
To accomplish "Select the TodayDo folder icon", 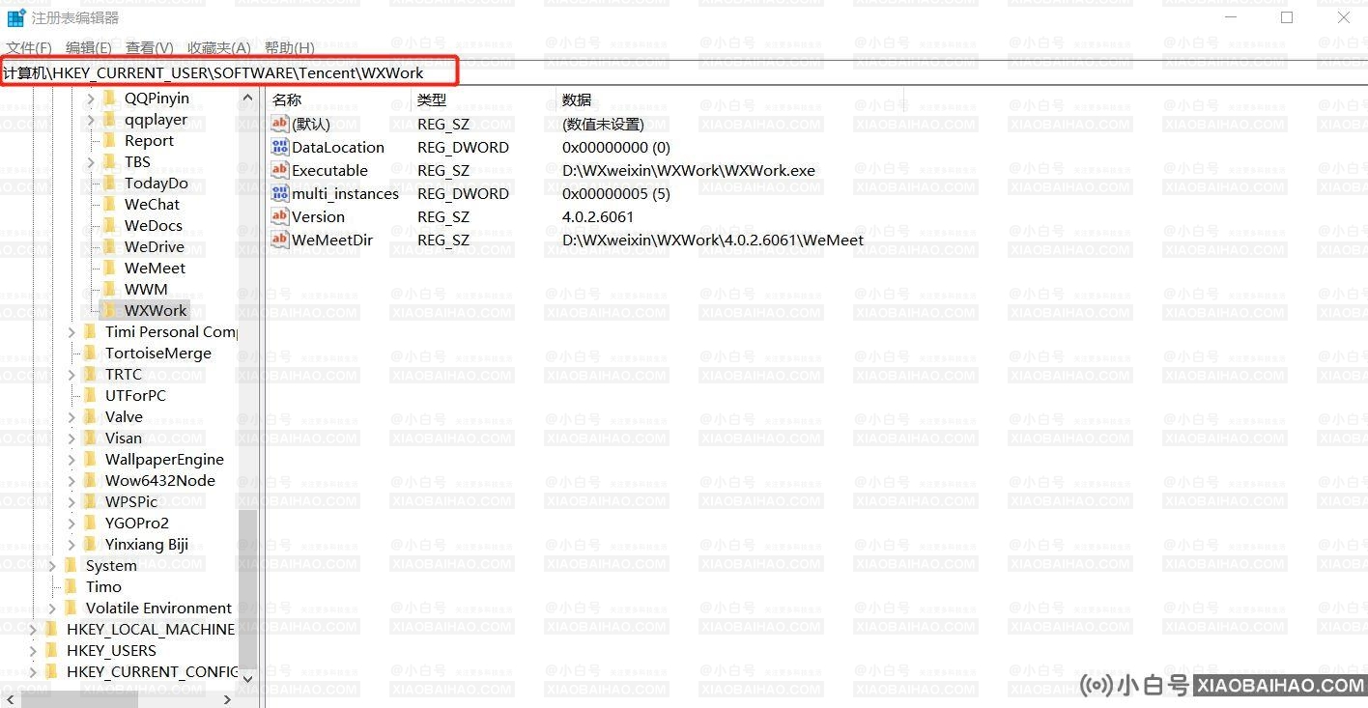I will pos(109,183).
